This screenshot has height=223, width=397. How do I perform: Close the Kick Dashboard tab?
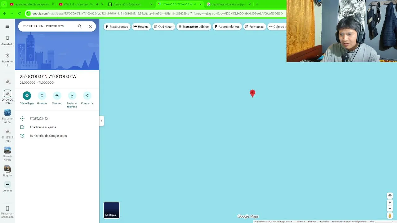pos(151,4)
